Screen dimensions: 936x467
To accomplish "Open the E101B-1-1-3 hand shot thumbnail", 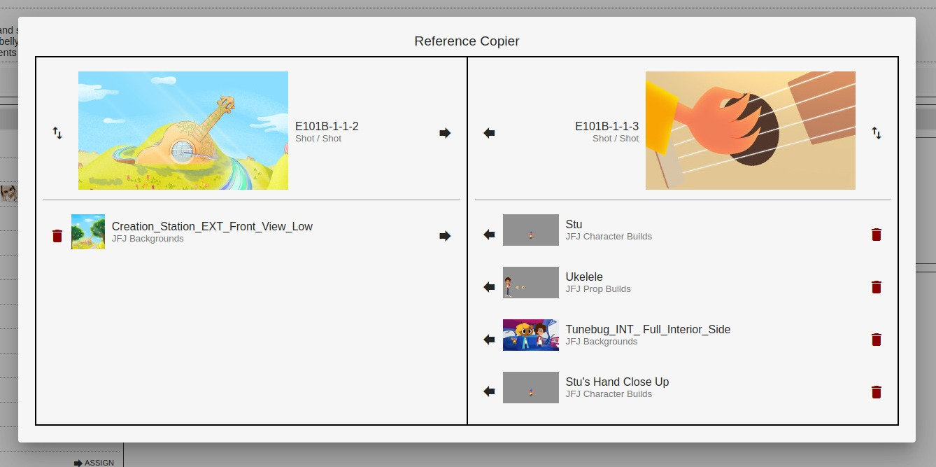I will pyautogui.click(x=750, y=130).
